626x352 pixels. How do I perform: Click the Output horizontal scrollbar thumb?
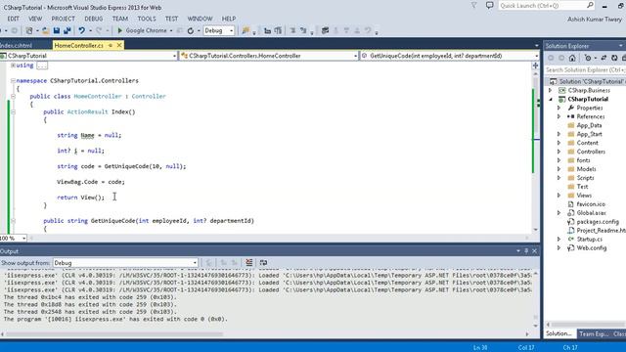[113, 334]
